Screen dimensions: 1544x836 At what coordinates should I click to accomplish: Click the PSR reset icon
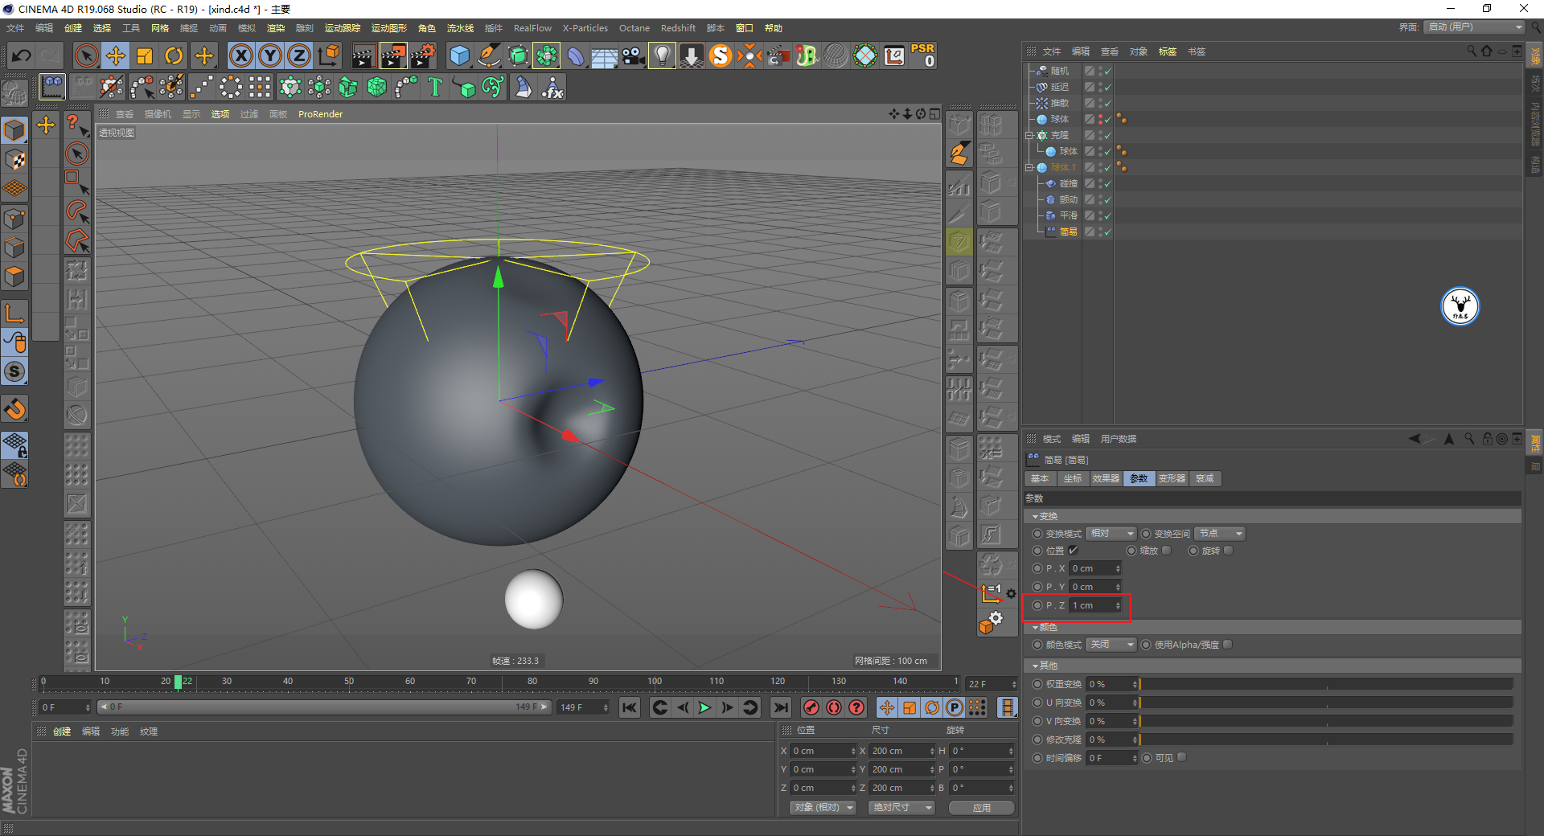923,55
